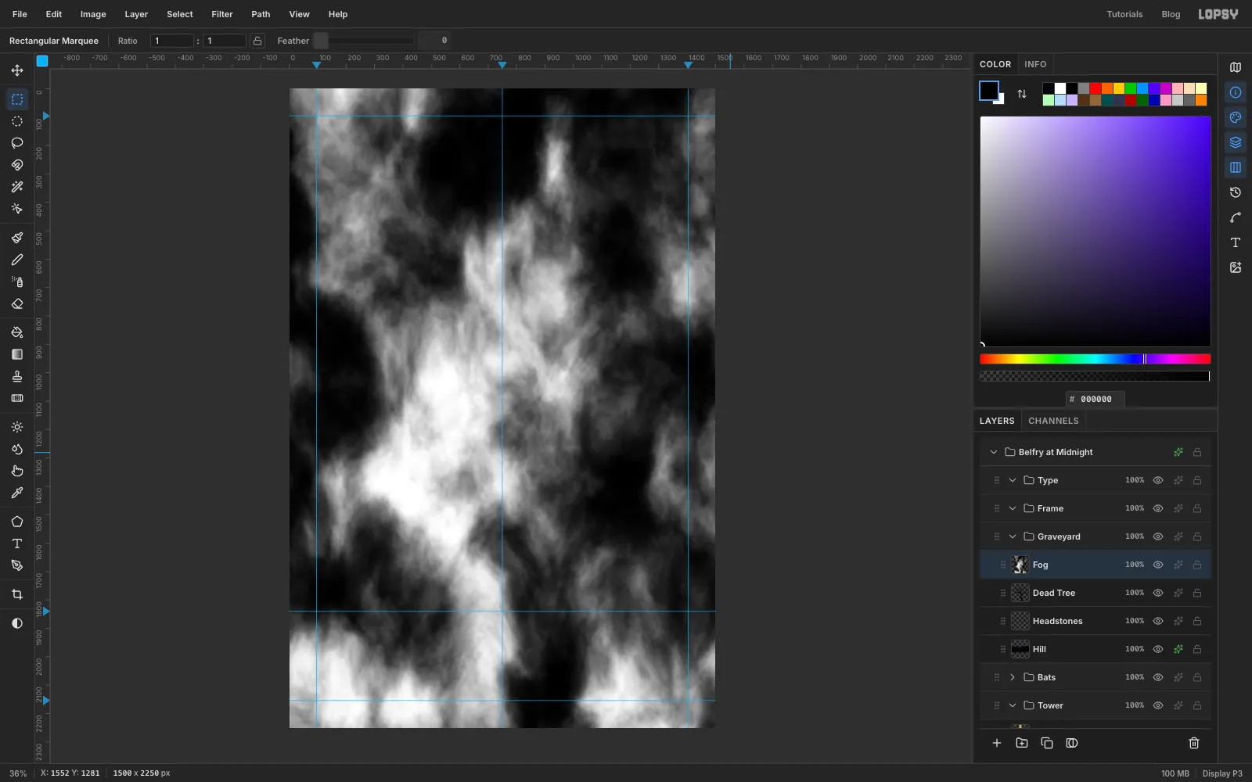
Task: Click the hex color input field
Action: (x=1095, y=399)
